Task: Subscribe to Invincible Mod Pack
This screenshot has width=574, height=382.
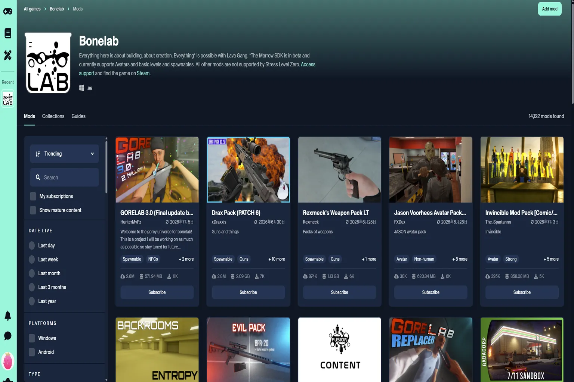Action: [522, 292]
